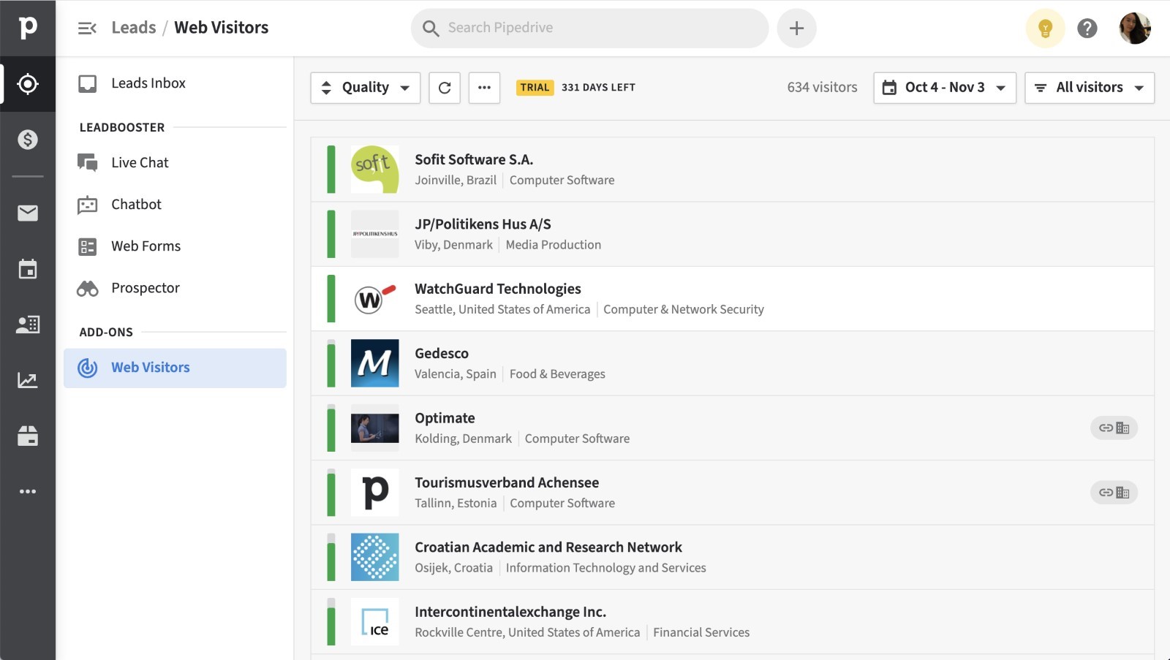Image resolution: width=1170 pixels, height=660 pixels.
Task: Open the three-dot more options button
Action: (x=484, y=88)
